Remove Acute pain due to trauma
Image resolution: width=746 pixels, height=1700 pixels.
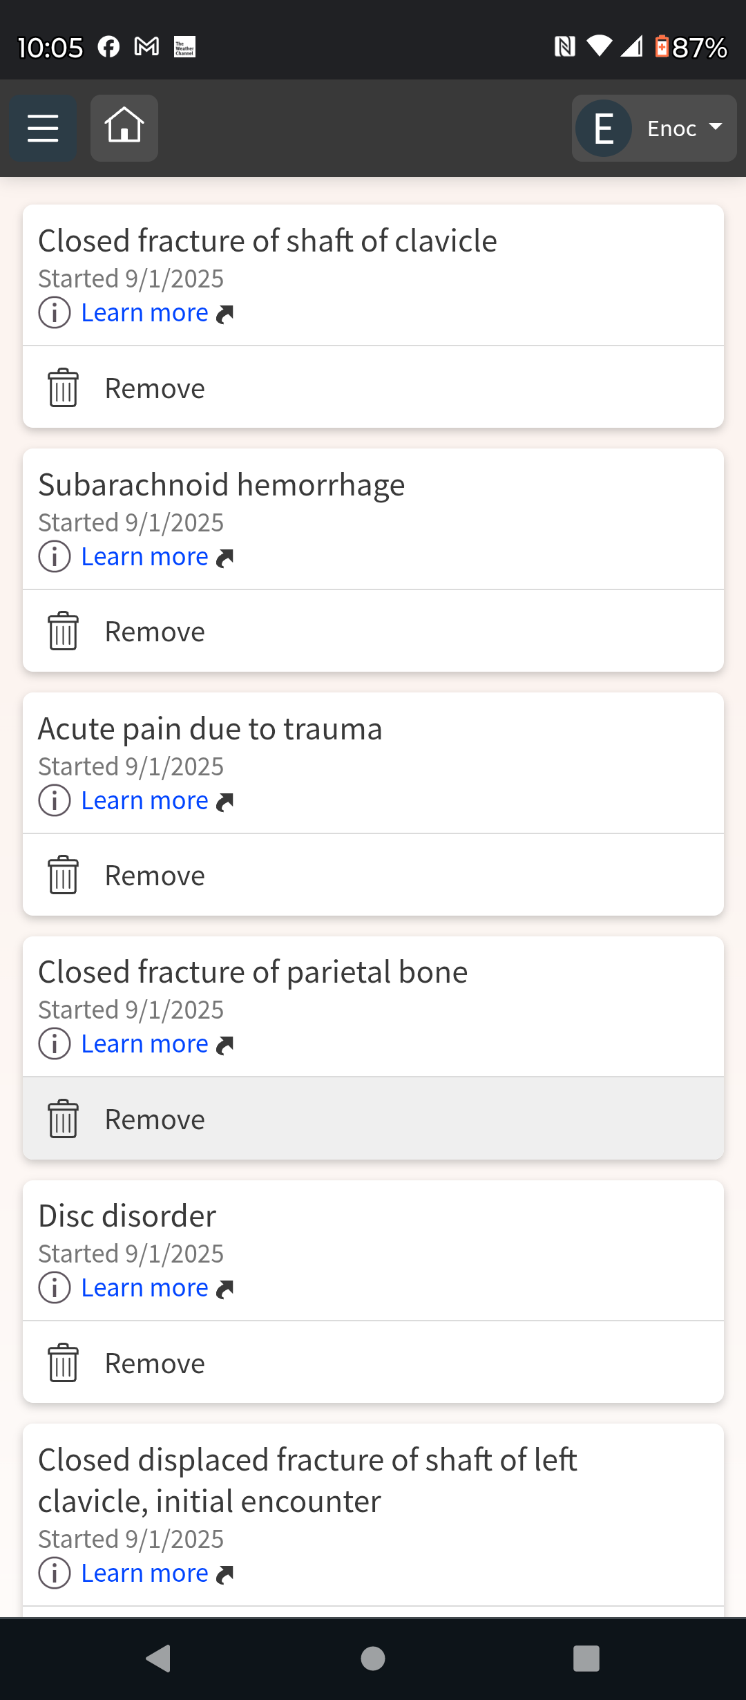[x=373, y=876]
